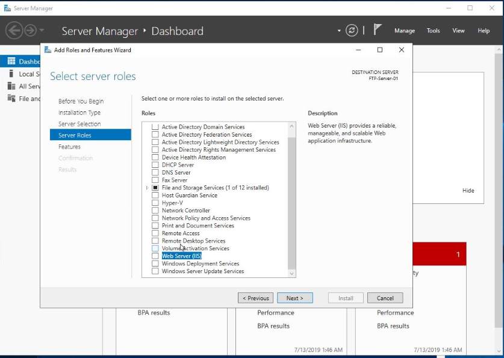
Task: Open dropdown arrow left of Refresh icon
Action: point(339,31)
